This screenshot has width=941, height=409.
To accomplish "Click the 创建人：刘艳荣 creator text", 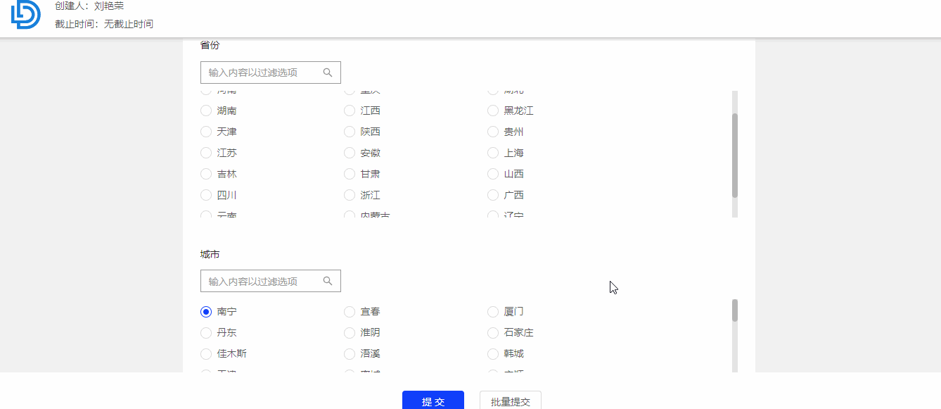I will [89, 6].
